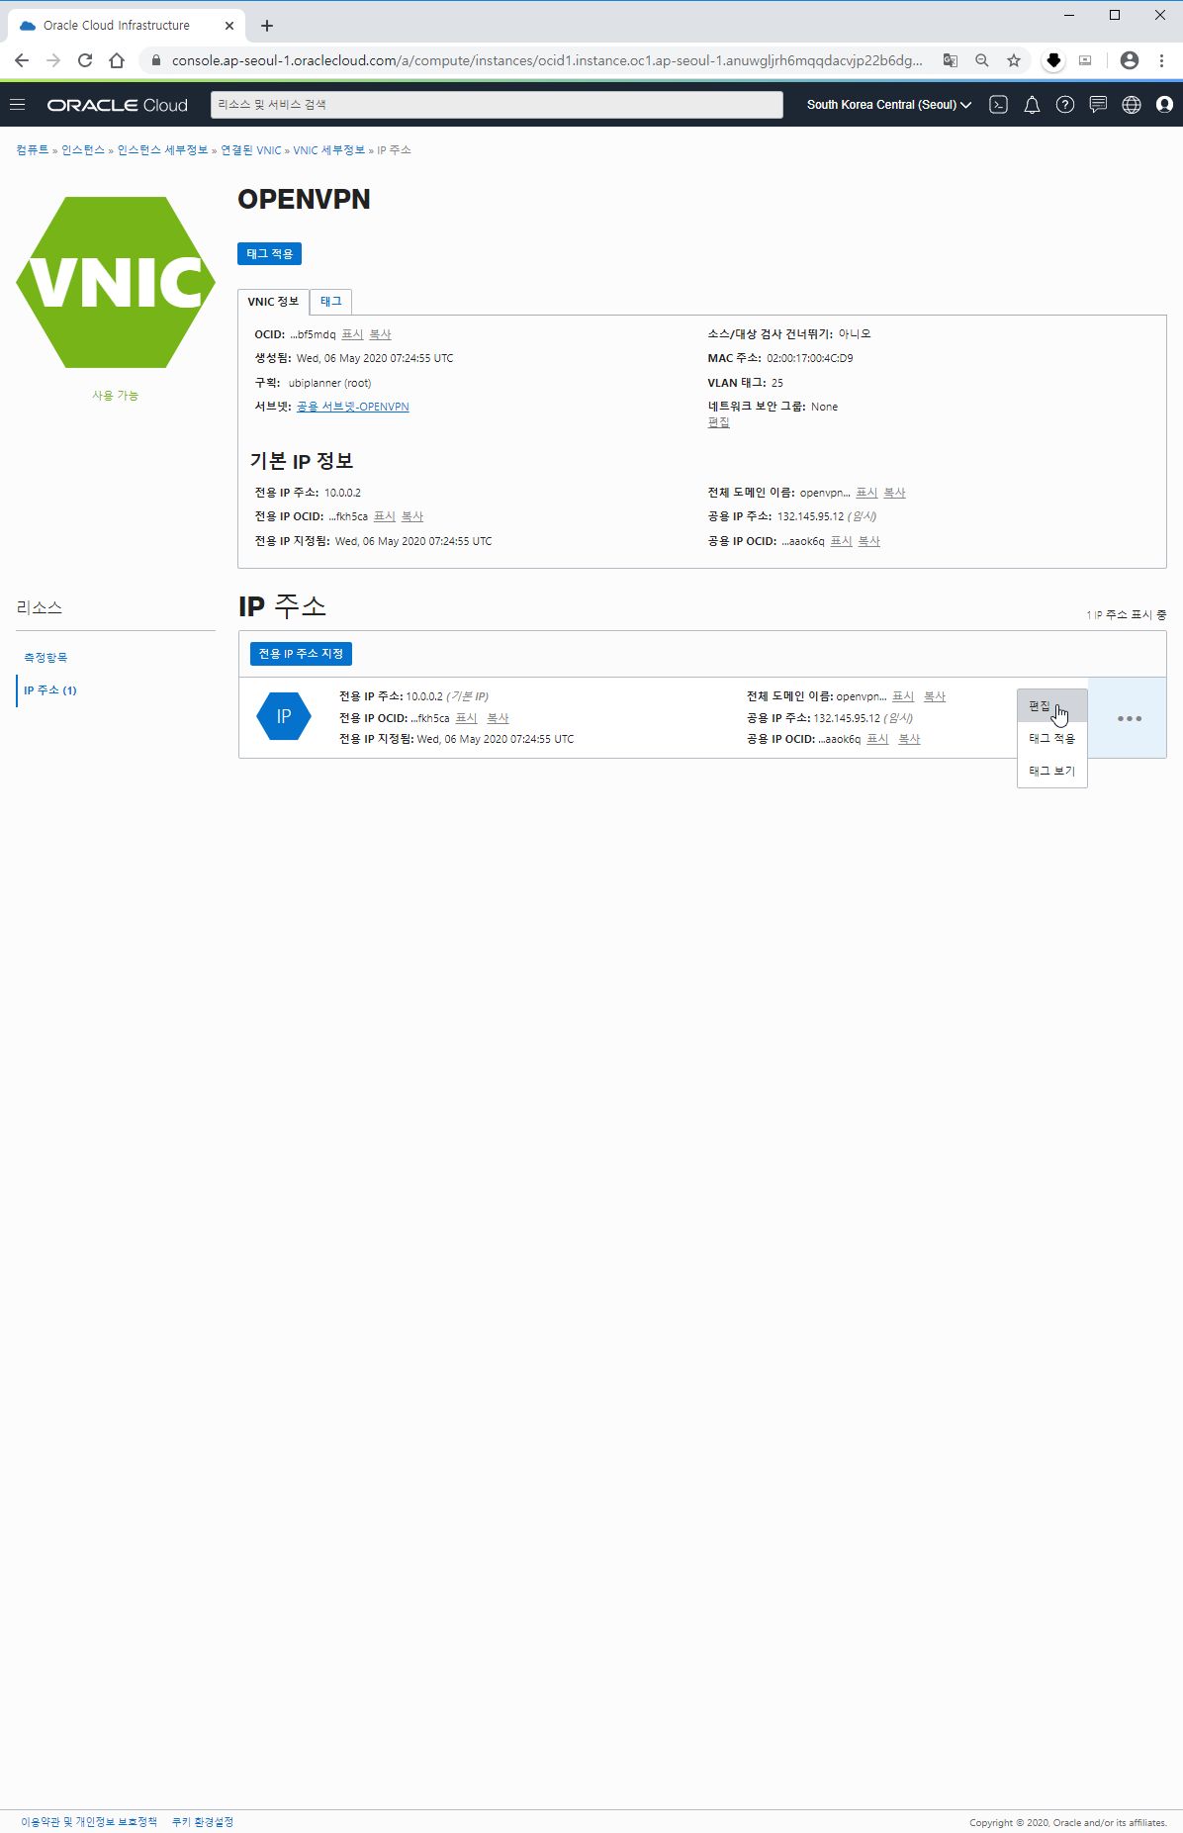Open 이용약관 및 개인정보 보호정책 footer link
The width and height of the screenshot is (1183, 1833).
(x=89, y=1821)
